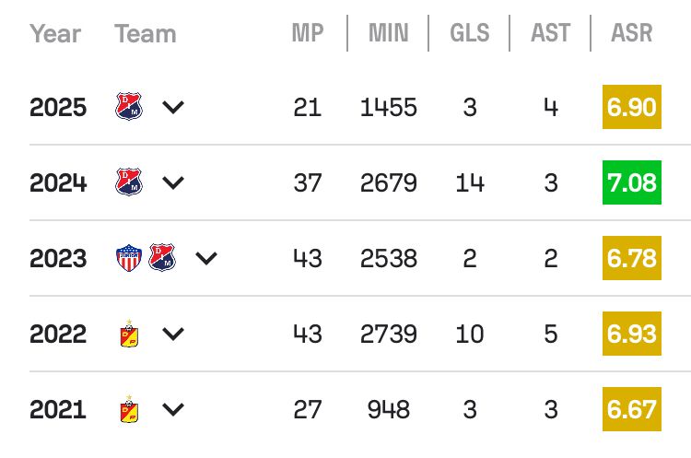691x458 pixels.
Task: Expand the 2023 season row chevron
Action: [x=207, y=258]
